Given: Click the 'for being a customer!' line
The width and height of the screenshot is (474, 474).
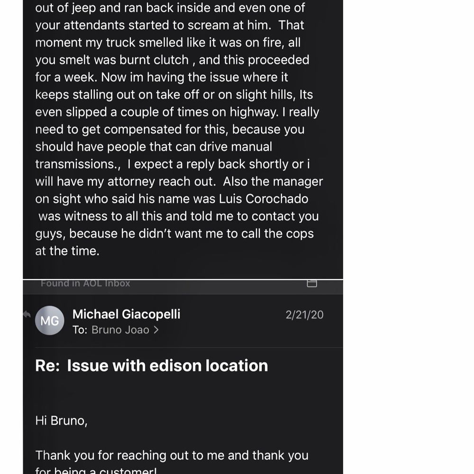Looking at the screenshot, I should (96, 470).
